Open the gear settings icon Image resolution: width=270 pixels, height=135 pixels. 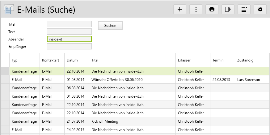click(260, 9)
